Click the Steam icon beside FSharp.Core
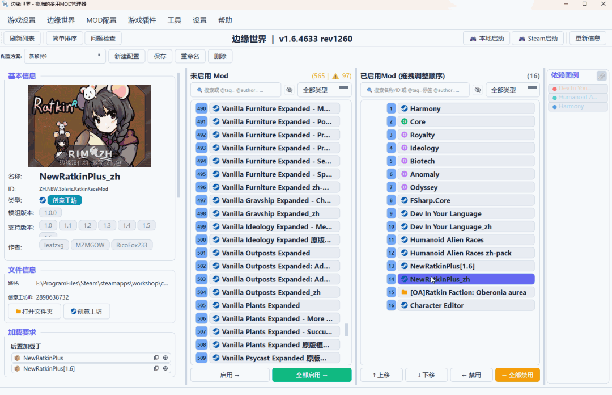 tap(405, 200)
